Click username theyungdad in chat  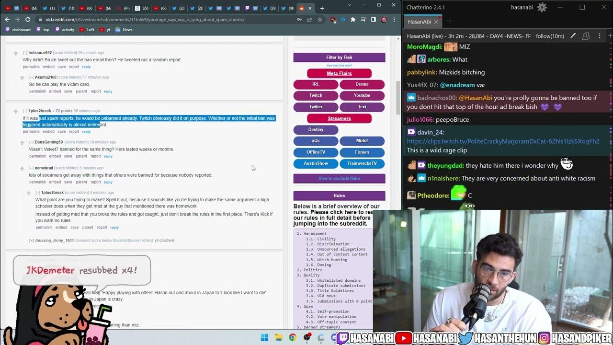point(445,165)
